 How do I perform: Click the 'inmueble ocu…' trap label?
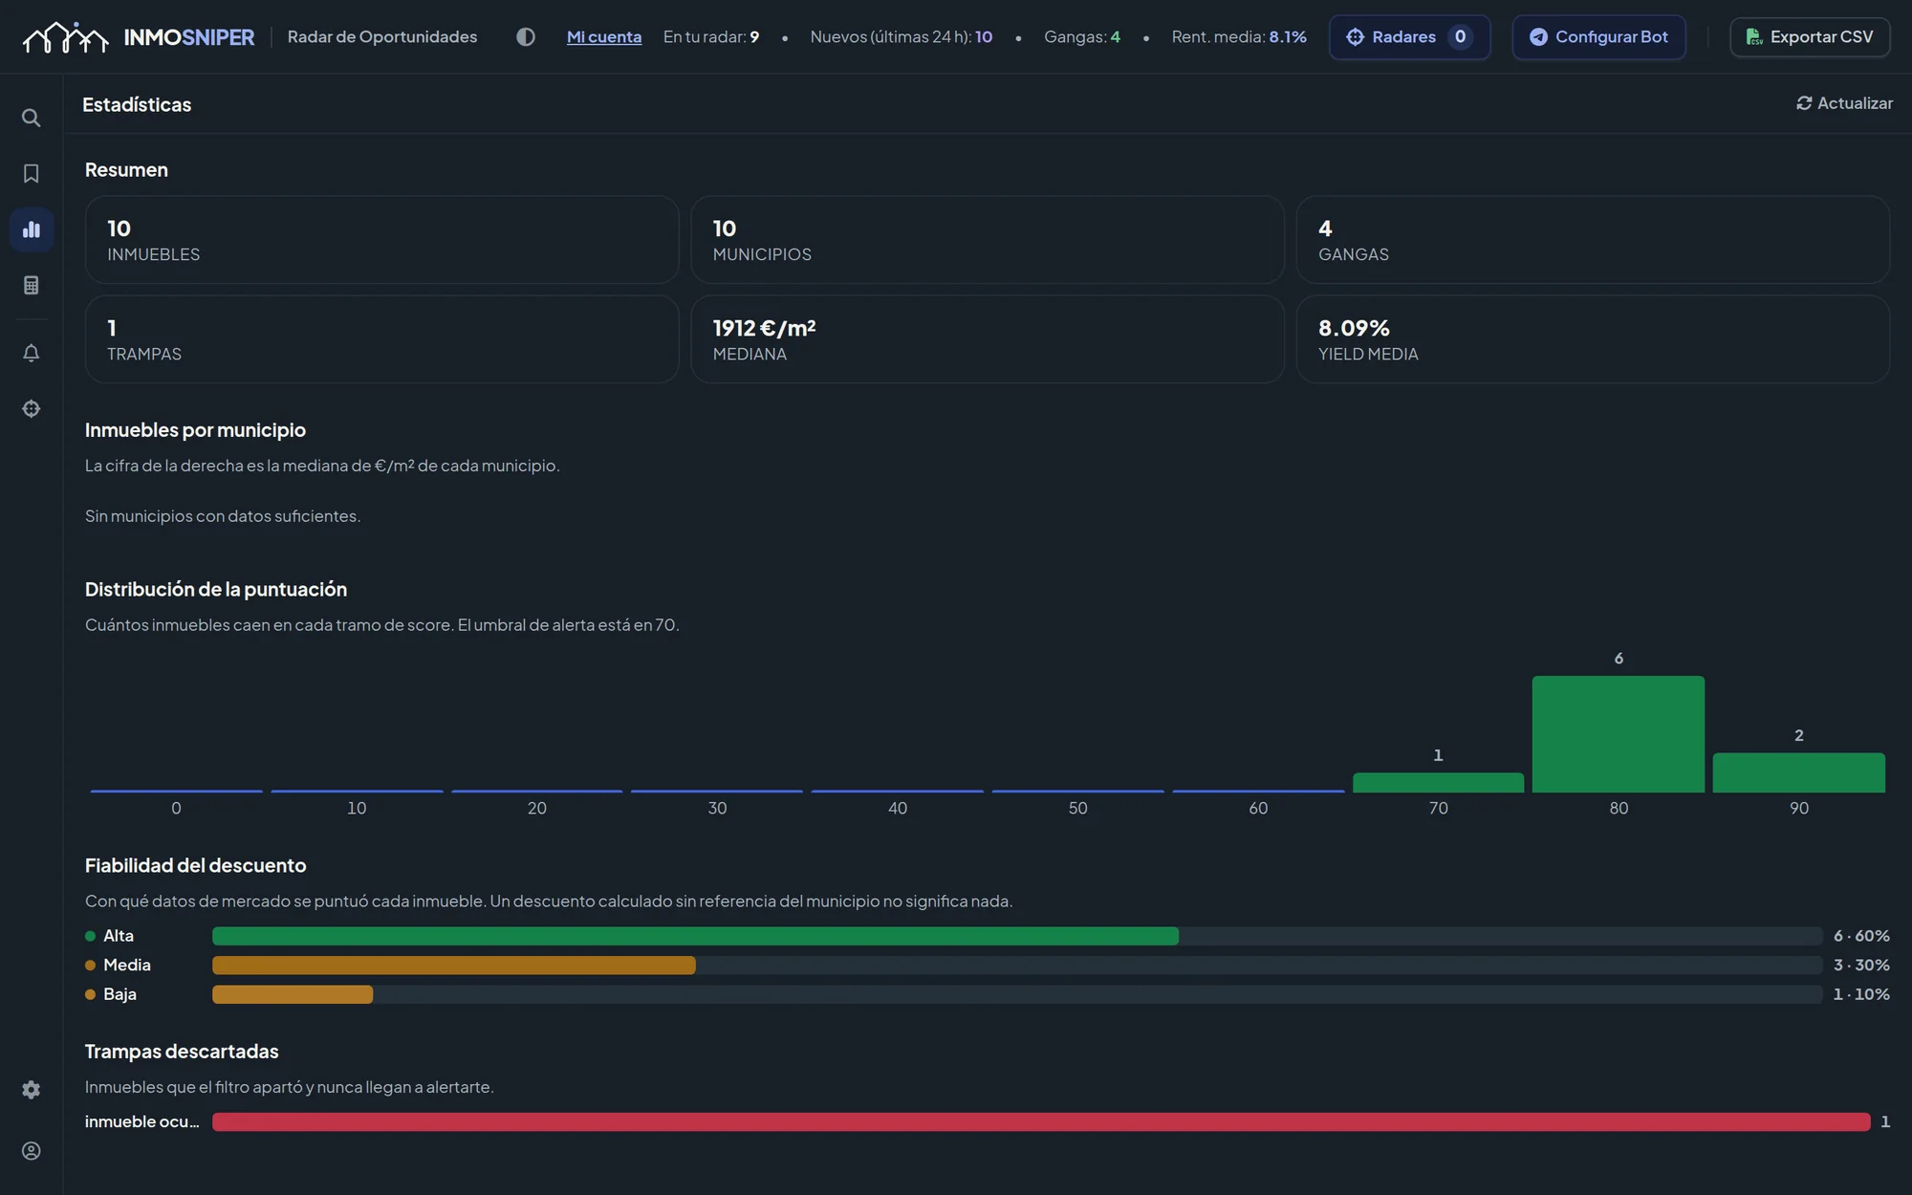point(142,1121)
